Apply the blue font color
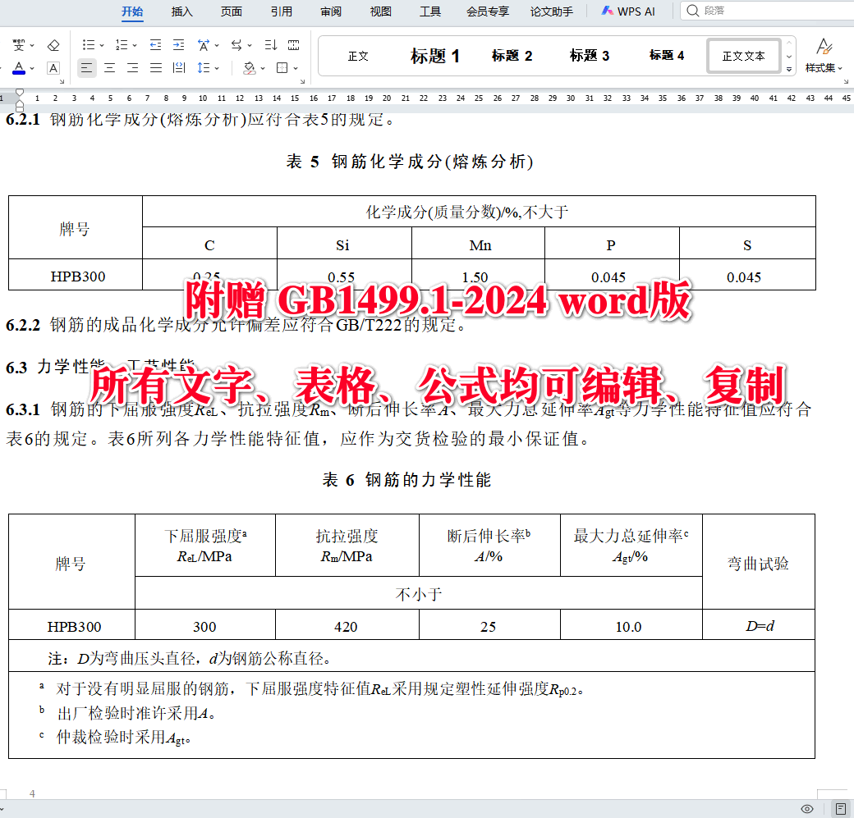 [19, 68]
